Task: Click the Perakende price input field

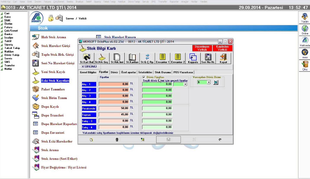Action: 114,108
